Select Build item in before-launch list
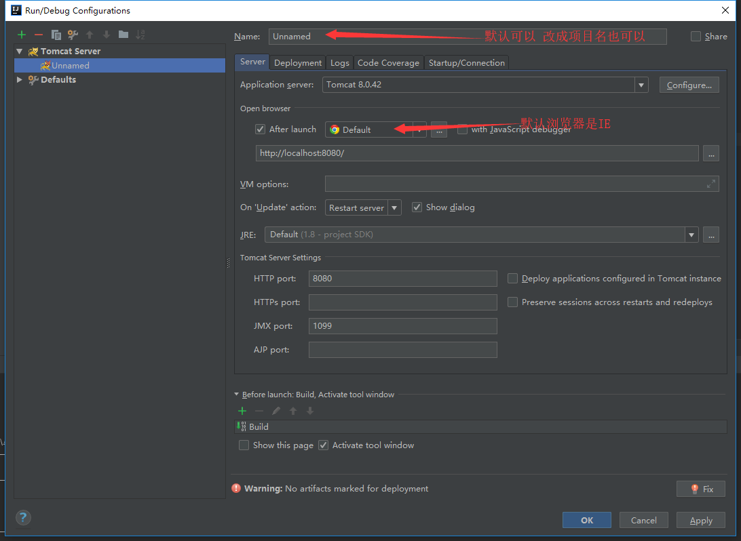The width and height of the screenshot is (741, 541). tap(480, 426)
